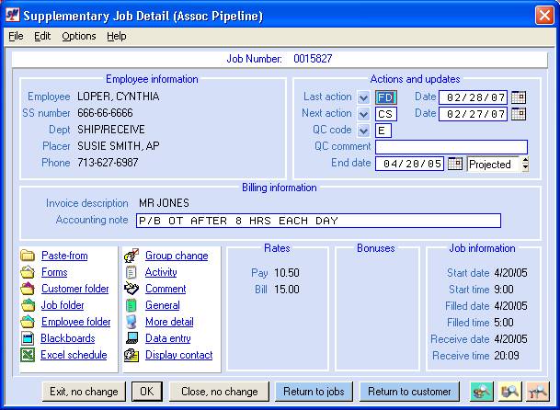Viewport: 560px width, 410px height.
Task: Click the pink search icon button
Action: tap(538, 392)
